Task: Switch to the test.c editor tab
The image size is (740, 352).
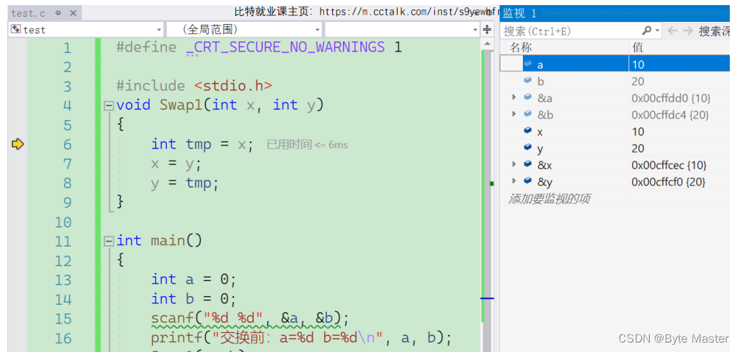Action: (28, 13)
